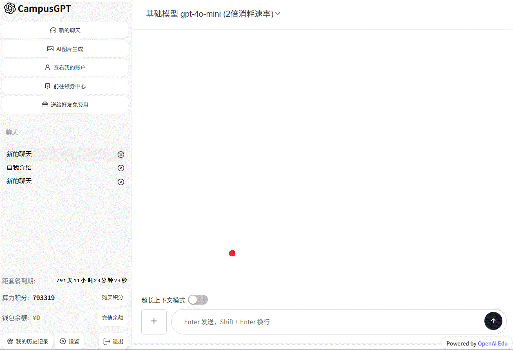Image resolution: width=513 pixels, height=350 pixels.
Task: Click the plus attachment button
Action: coord(154,322)
